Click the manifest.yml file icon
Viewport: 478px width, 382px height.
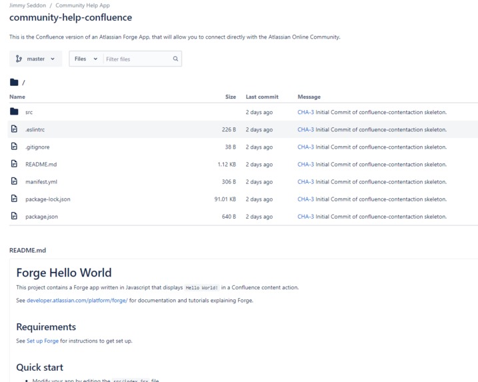point(14,181)
